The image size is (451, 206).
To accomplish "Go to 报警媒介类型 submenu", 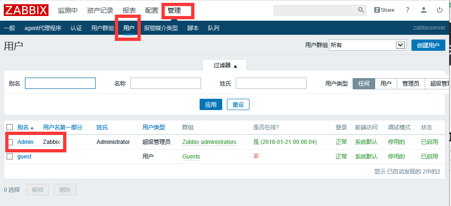I will (x=161, y=28).
